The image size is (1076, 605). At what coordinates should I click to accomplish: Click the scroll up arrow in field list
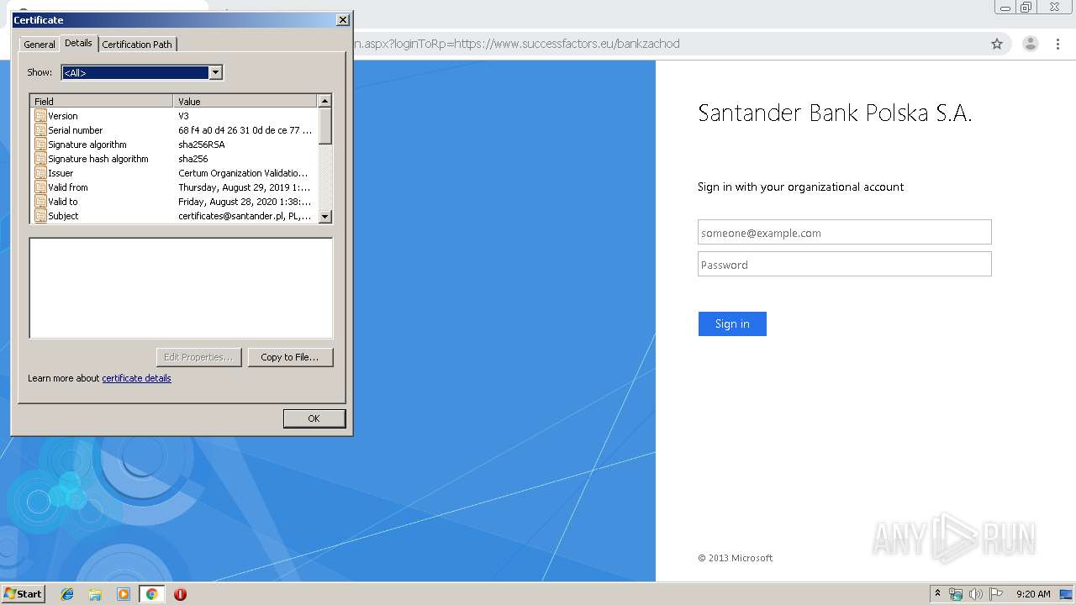click(x=325, y=101)
